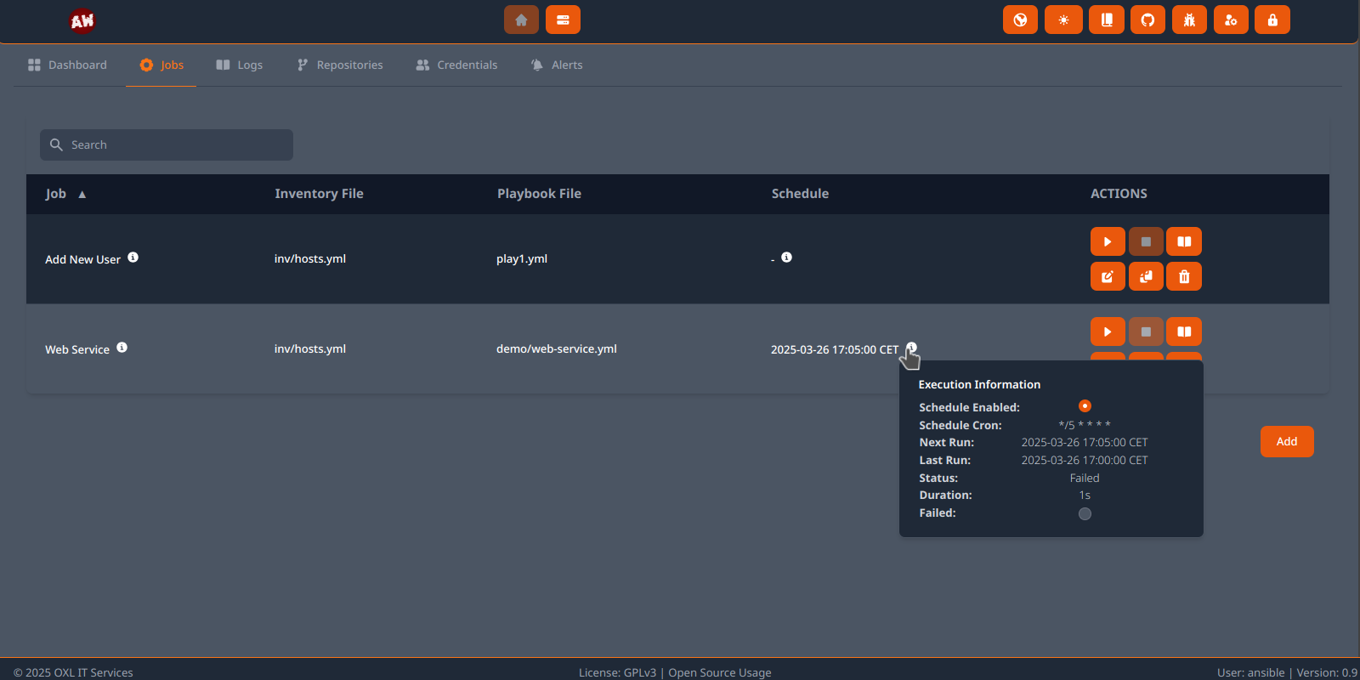Switch theme with the sun icon

tap(1063, 20)
